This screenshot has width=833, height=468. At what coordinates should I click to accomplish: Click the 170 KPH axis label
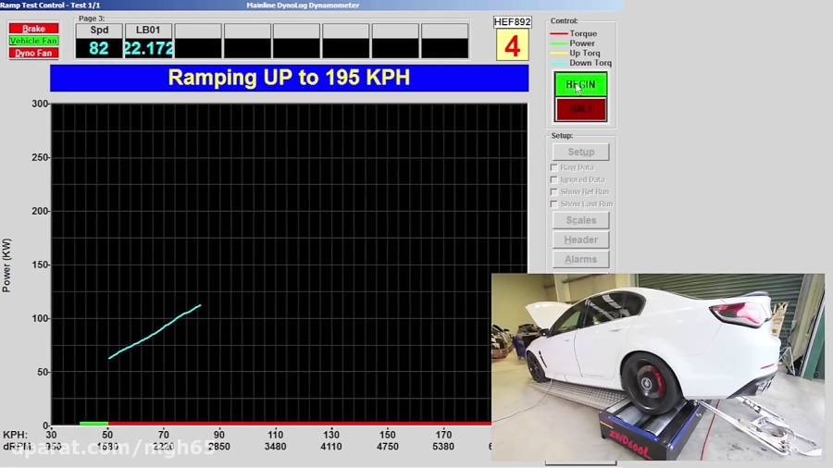coord(443,435)
